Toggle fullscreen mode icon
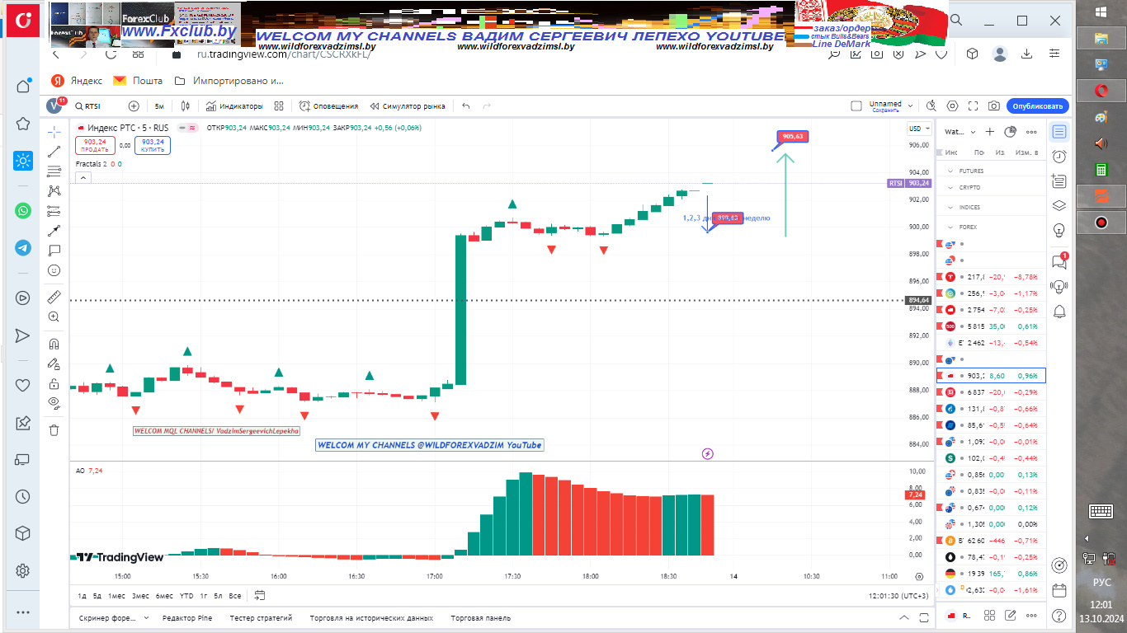Image resolution: width=1127 pixels, height=633 pixels. pyautogui.click(x=974, y=106)
